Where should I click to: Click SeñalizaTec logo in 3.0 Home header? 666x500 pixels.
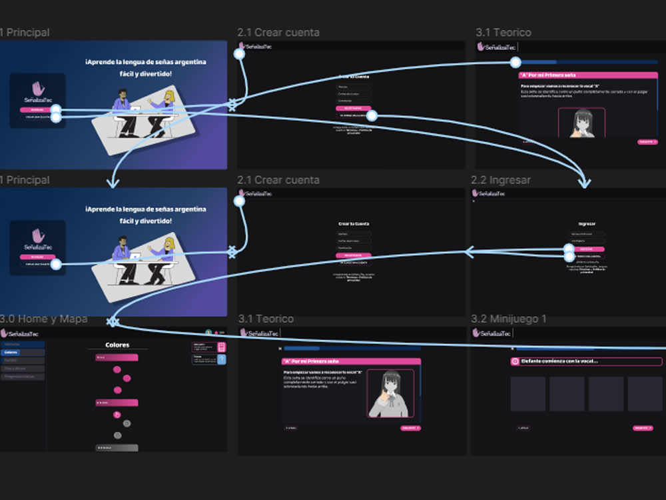tap(19, 333)
